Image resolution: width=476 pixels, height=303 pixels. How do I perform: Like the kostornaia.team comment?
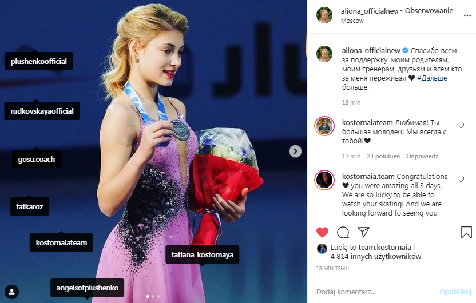[461, 179]
